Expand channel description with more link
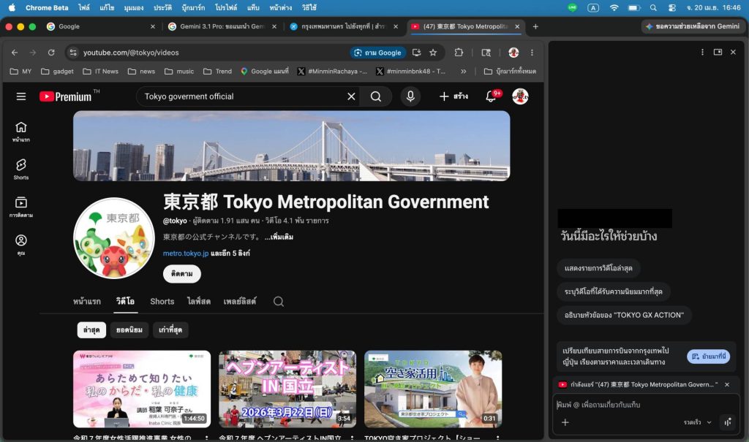 (x=282, y=237)
